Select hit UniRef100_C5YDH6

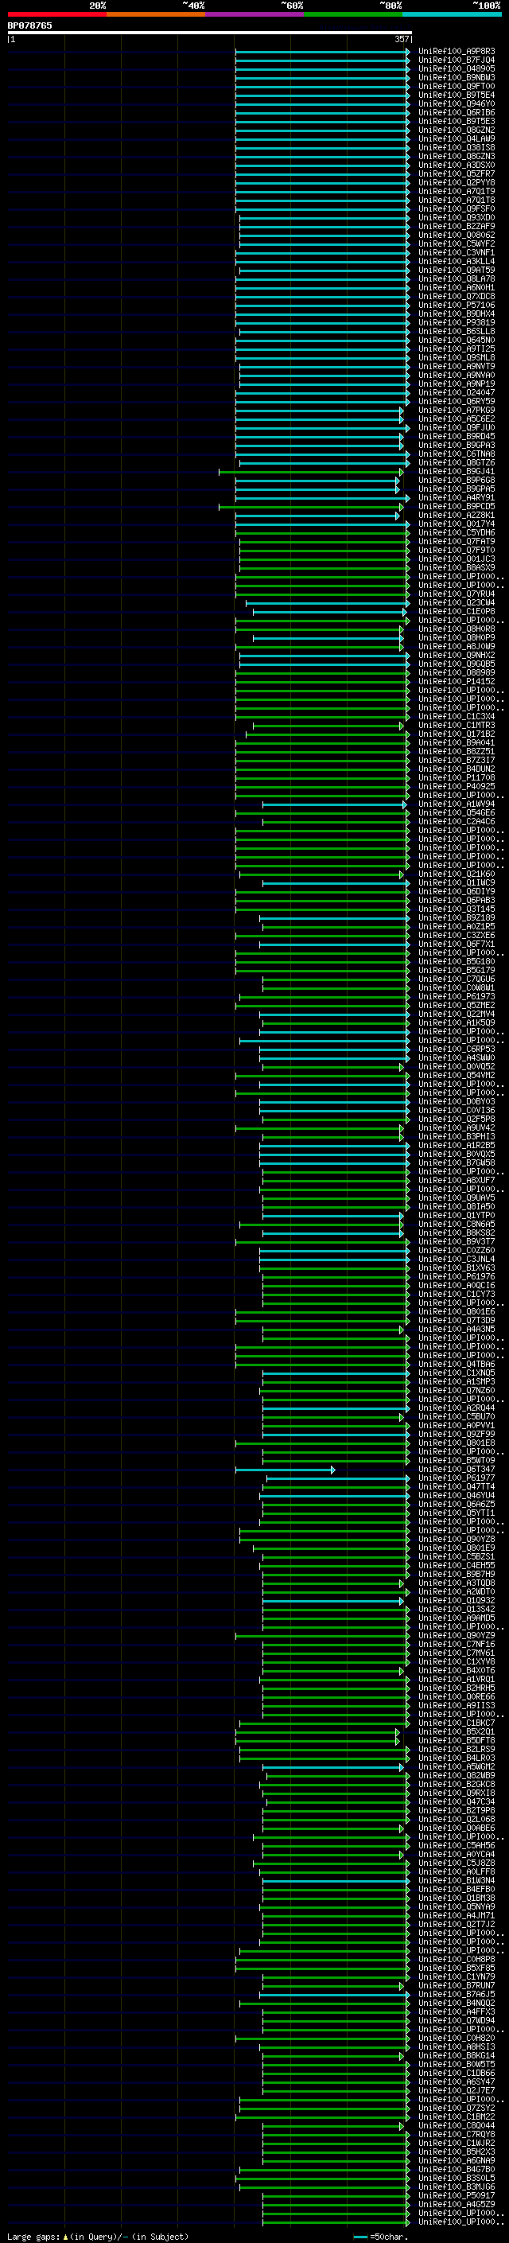[x=457, y=533]
